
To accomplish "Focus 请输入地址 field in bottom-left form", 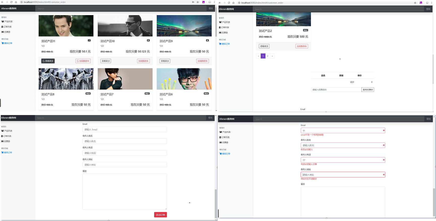I will [x=125, y=164].
